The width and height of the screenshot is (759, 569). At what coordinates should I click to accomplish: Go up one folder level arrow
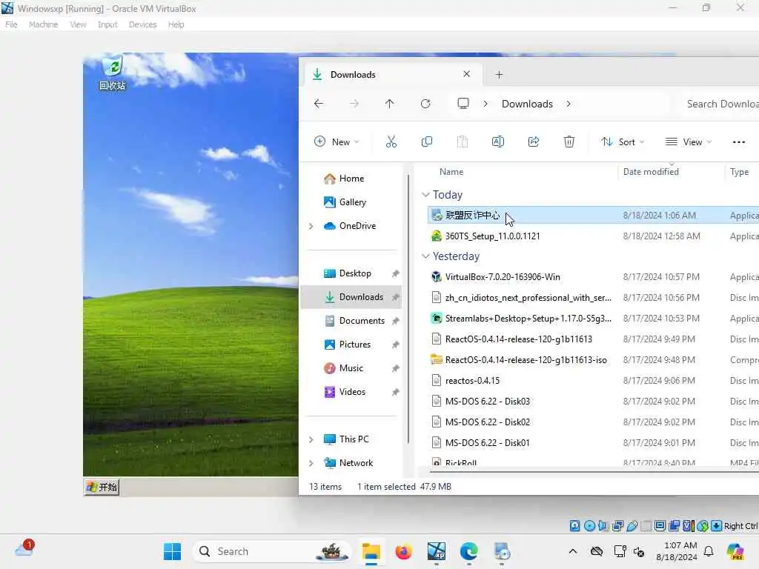click(389, 104)
